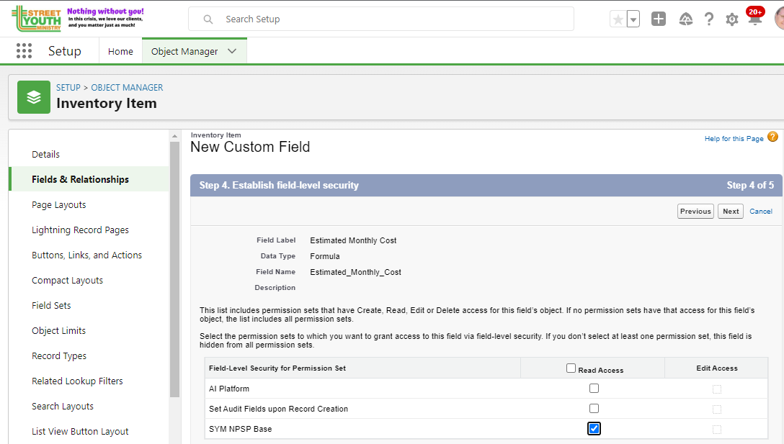This screenshot has height=444, width=784.
Task: Click the Inventory Item object icon
Action: 34,97
